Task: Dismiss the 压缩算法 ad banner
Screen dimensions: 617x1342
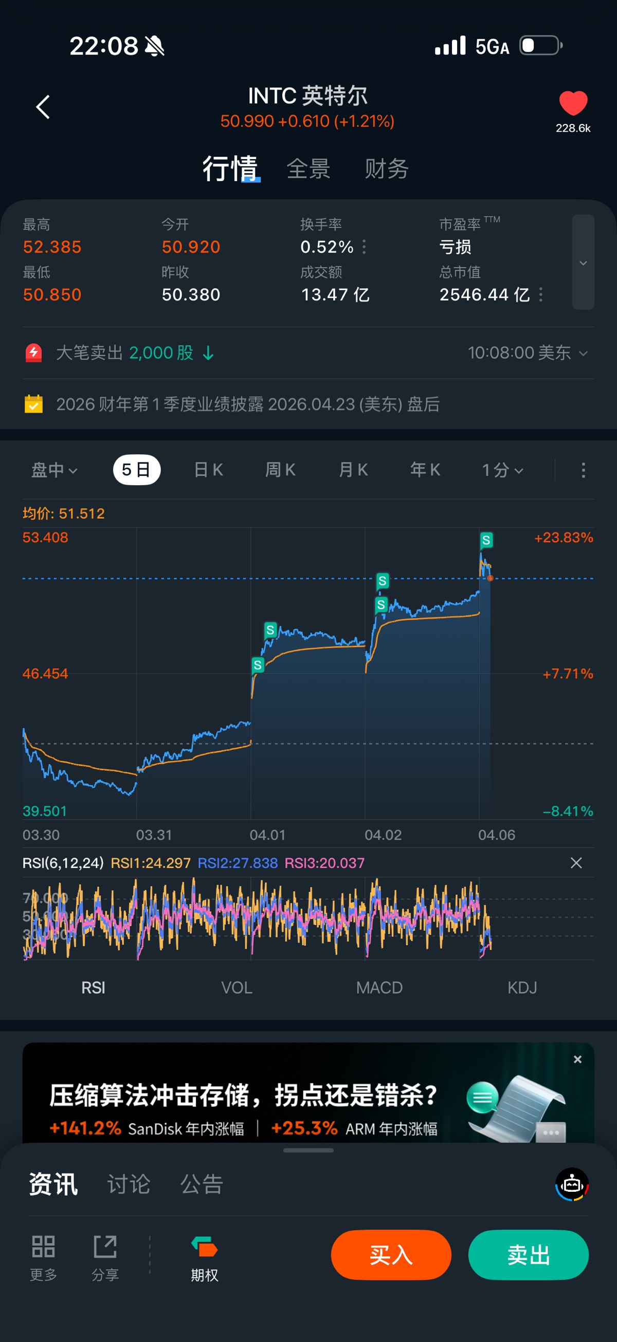Action: point(577,1059)
